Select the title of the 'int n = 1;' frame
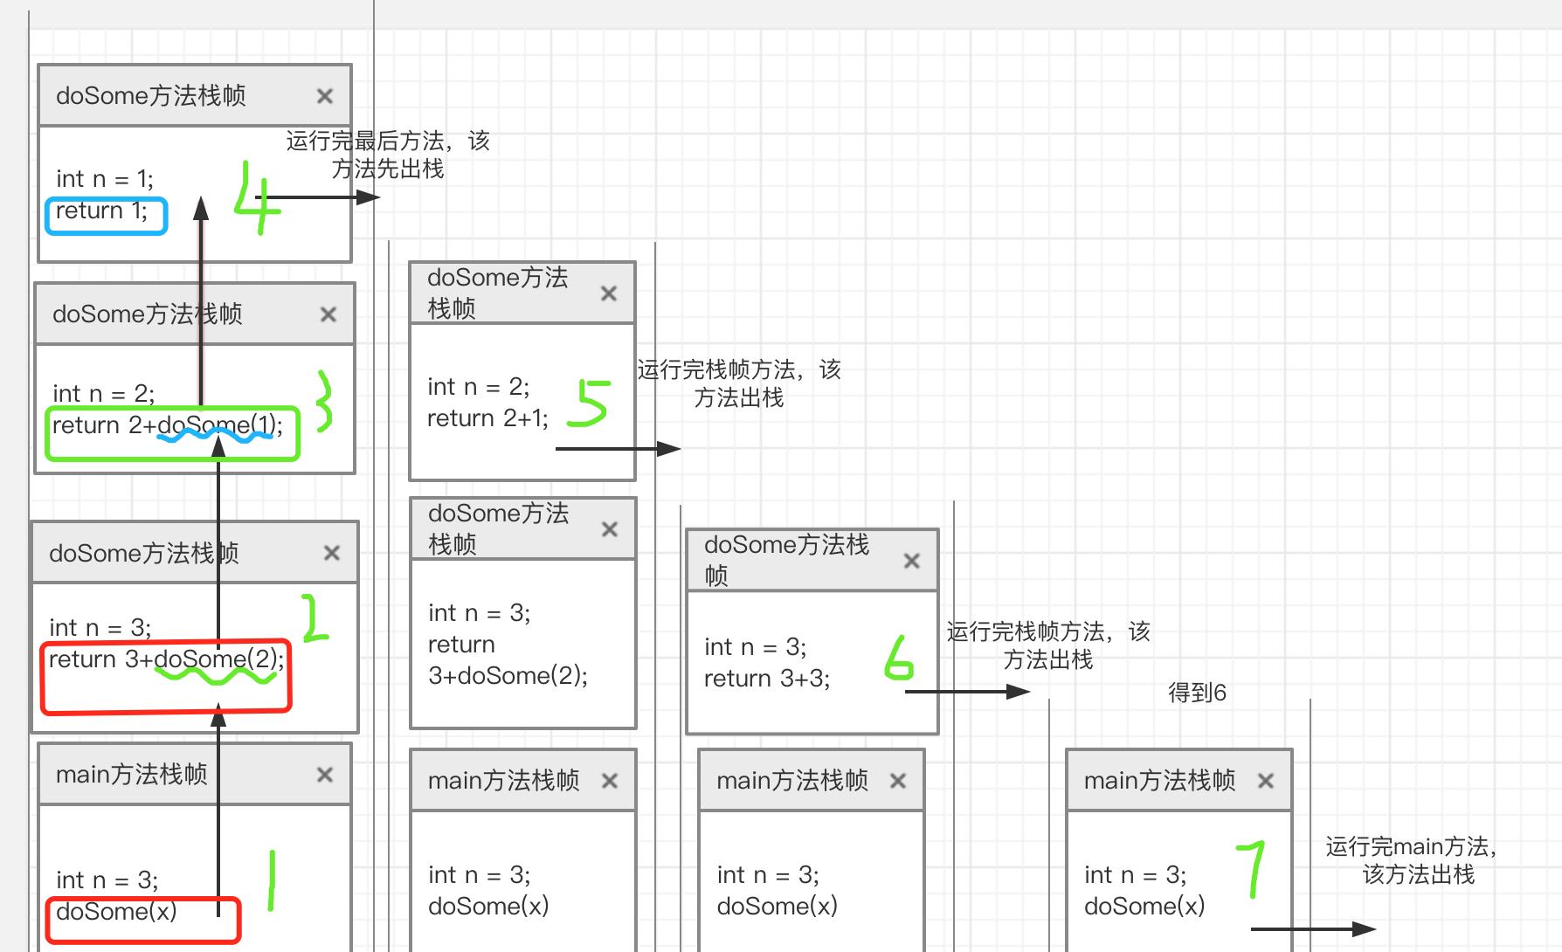The height and width of the screenshot is (952, 1562). [151, 95]
